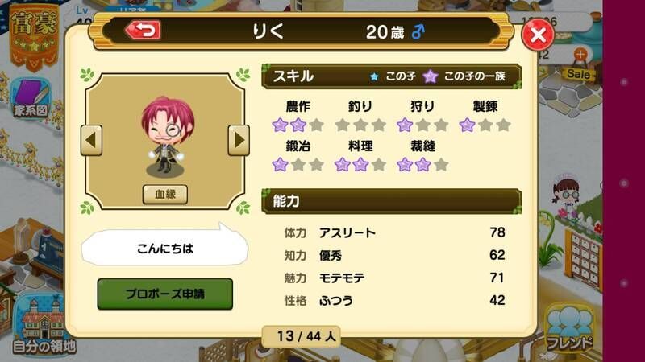Open the Sale sign shop
The height and width of the screenshot is (362, 645).
(x=578, y=74)
